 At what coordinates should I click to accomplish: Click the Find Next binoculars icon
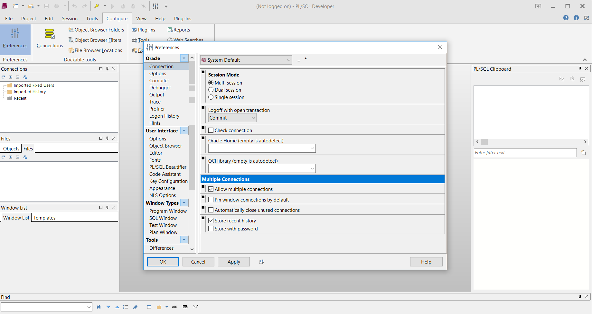pos(99,307)
